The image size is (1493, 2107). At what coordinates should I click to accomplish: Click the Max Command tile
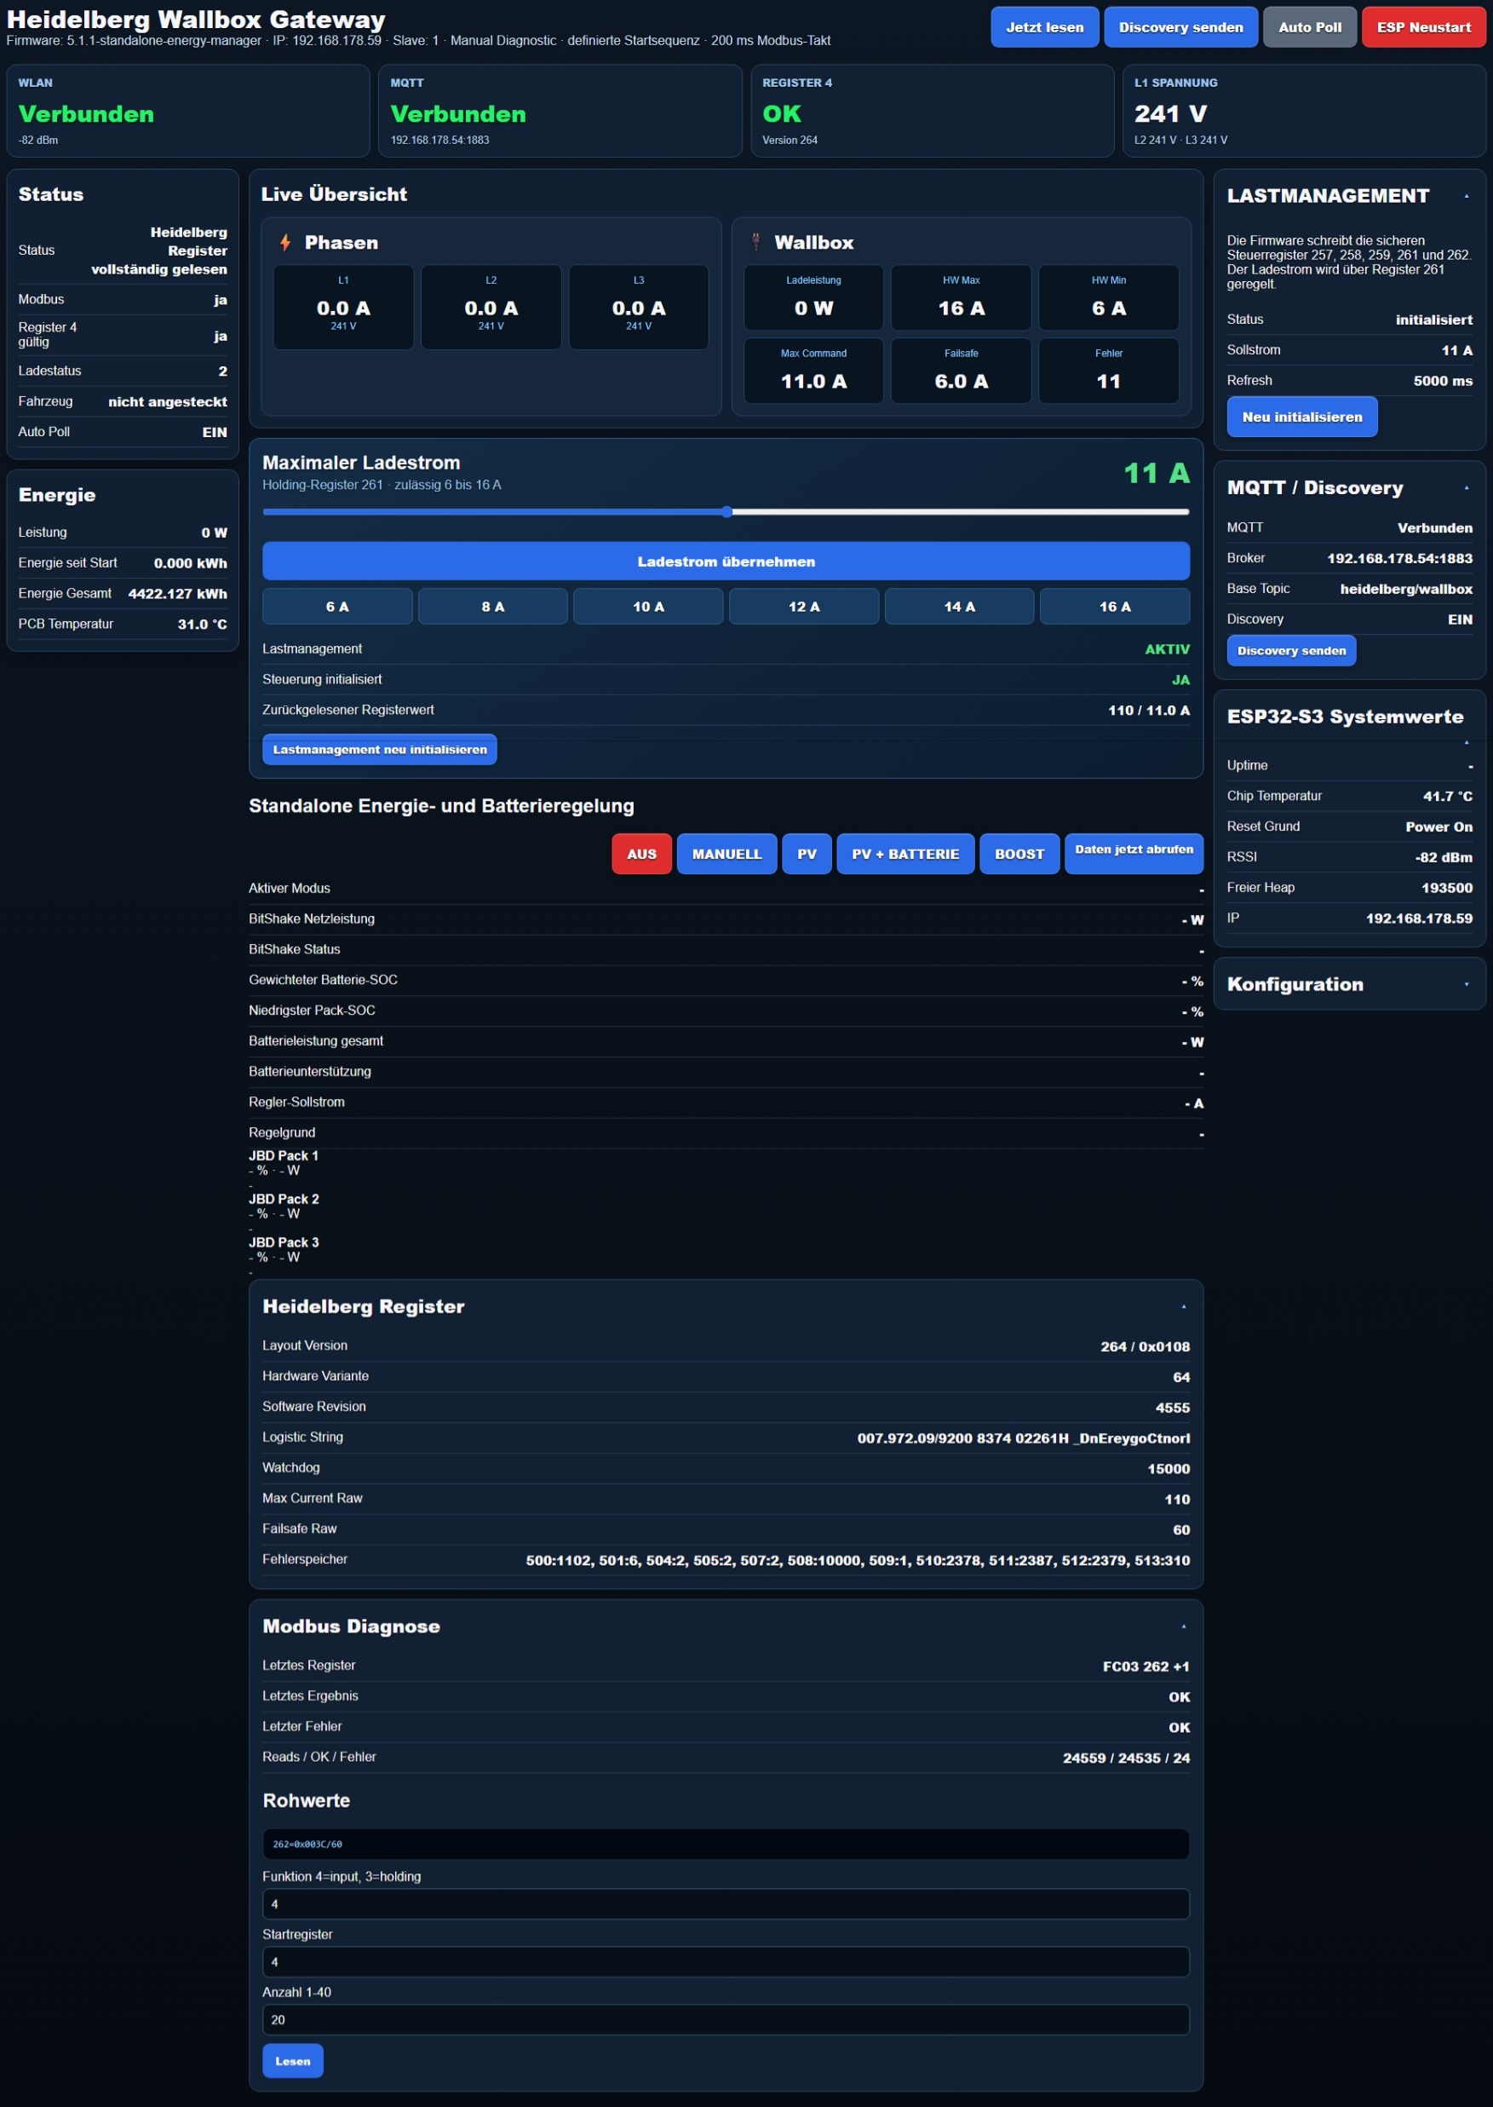813,370
